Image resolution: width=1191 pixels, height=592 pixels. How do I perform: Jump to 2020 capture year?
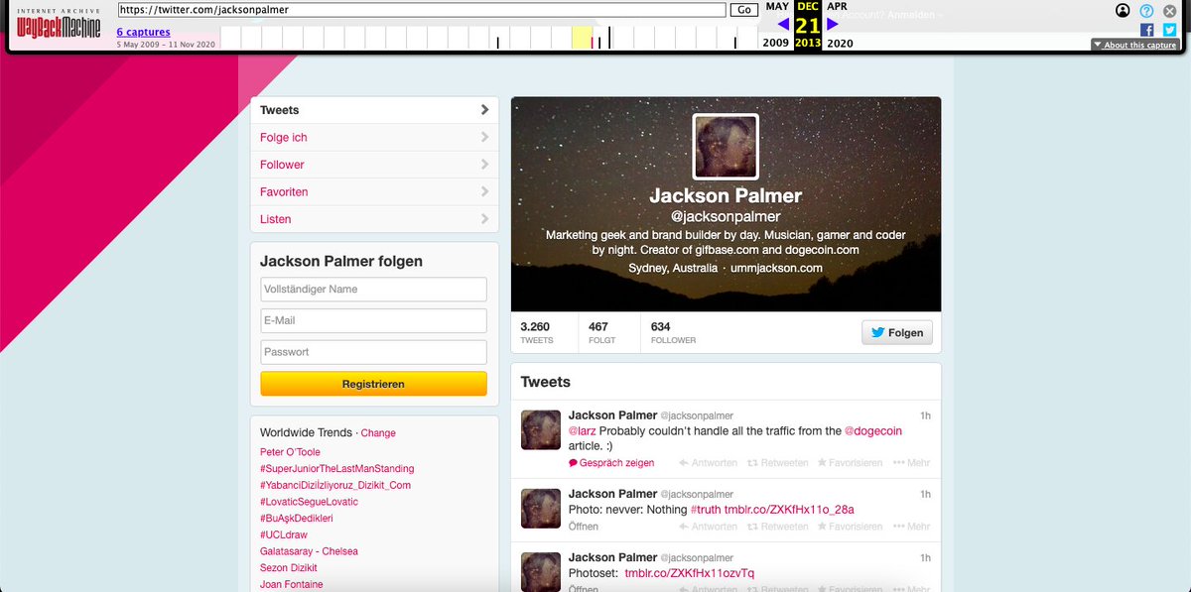(x=840, y=44)
